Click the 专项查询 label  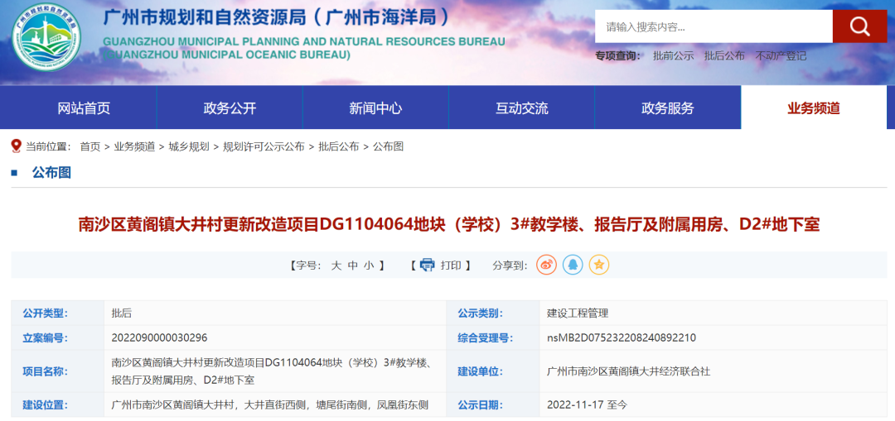[617, 55]
